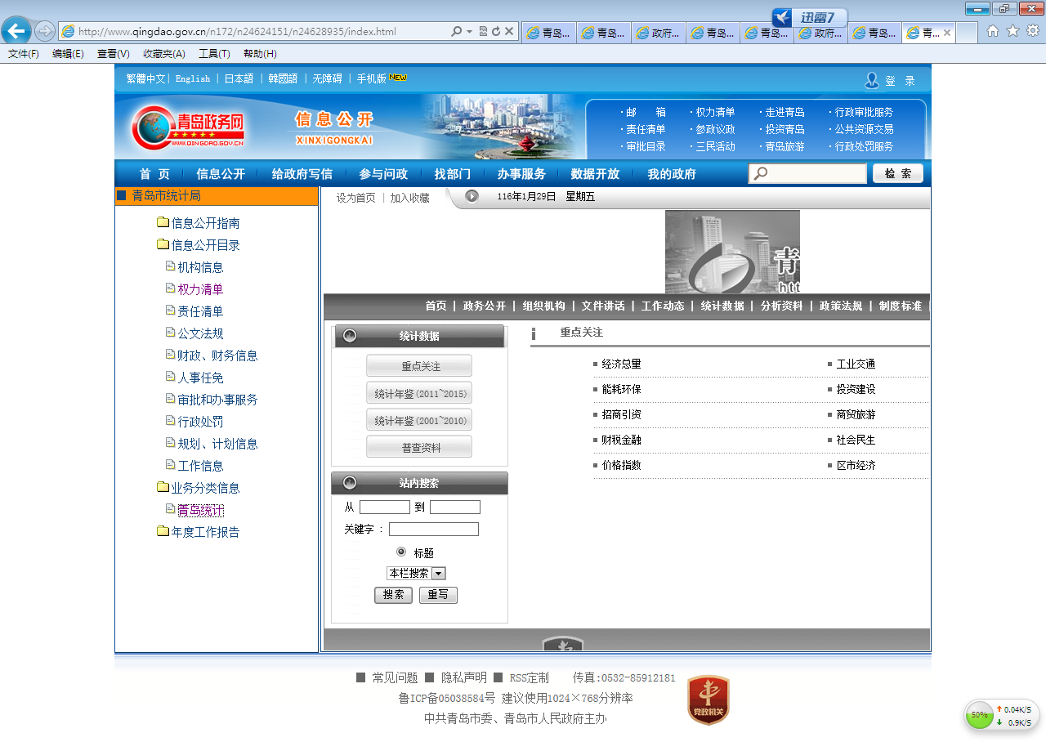1046x751 pixels.
Task: Click the 重写 reset button
Action: pos(438,595)
